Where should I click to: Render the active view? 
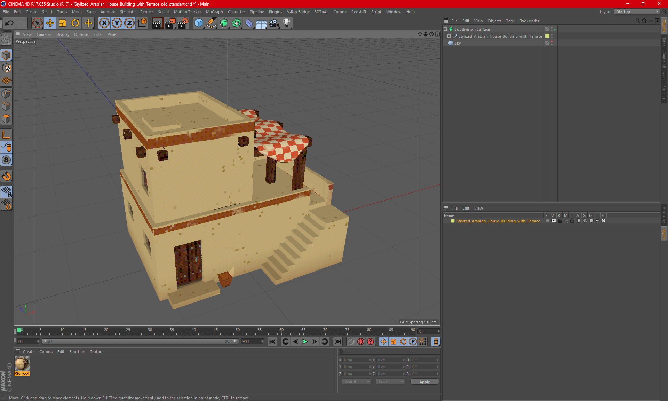tap(157, 23)
